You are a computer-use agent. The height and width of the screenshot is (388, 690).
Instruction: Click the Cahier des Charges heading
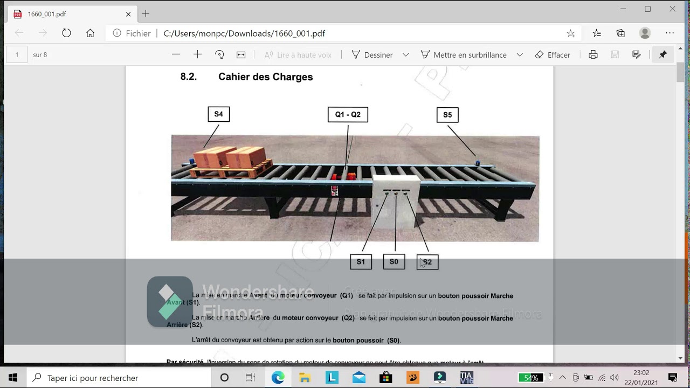(266, 77)
